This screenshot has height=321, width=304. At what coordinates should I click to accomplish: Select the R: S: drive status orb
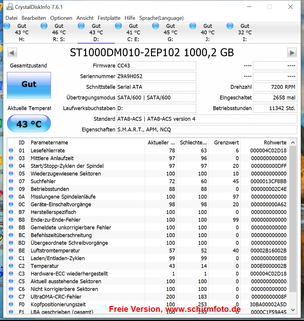coord(44,26)
